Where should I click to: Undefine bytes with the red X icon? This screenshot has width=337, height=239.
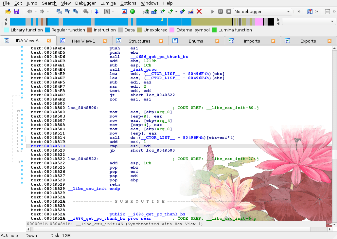[x=199, y=11]
